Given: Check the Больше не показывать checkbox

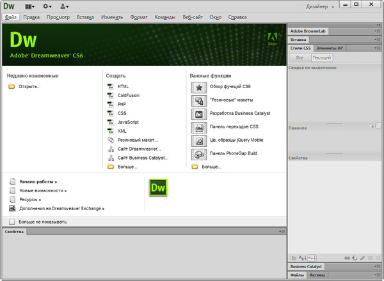Looking at the screenshot, I should point(13,222).
